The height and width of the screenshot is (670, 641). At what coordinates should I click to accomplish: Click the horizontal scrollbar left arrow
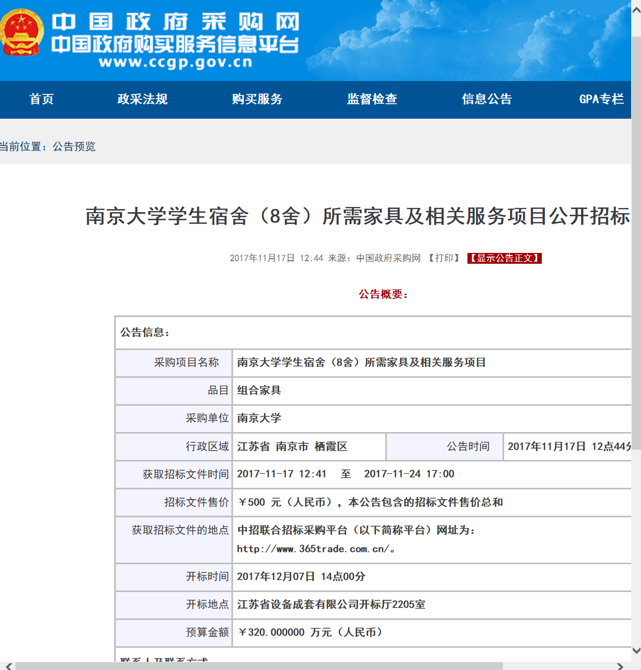pos(8,666)
